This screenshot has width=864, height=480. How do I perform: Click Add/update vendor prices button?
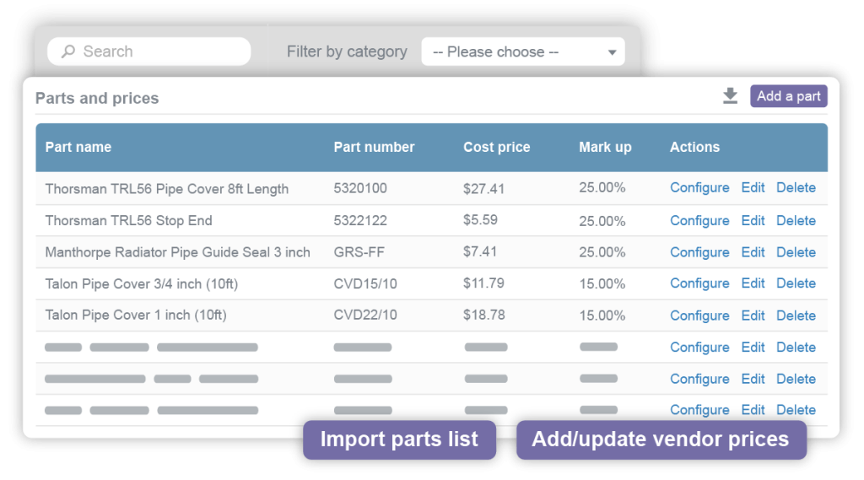click(x=661, y=440)
